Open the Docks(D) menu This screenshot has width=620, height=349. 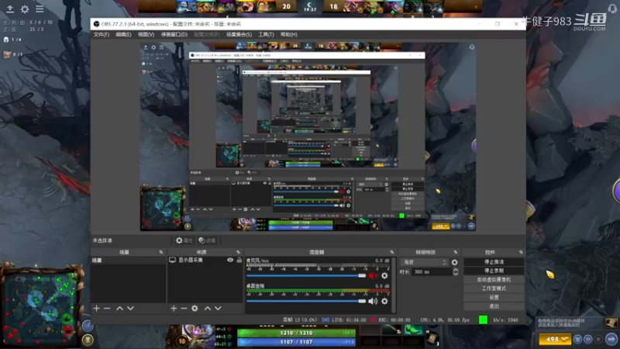point(174,34)
